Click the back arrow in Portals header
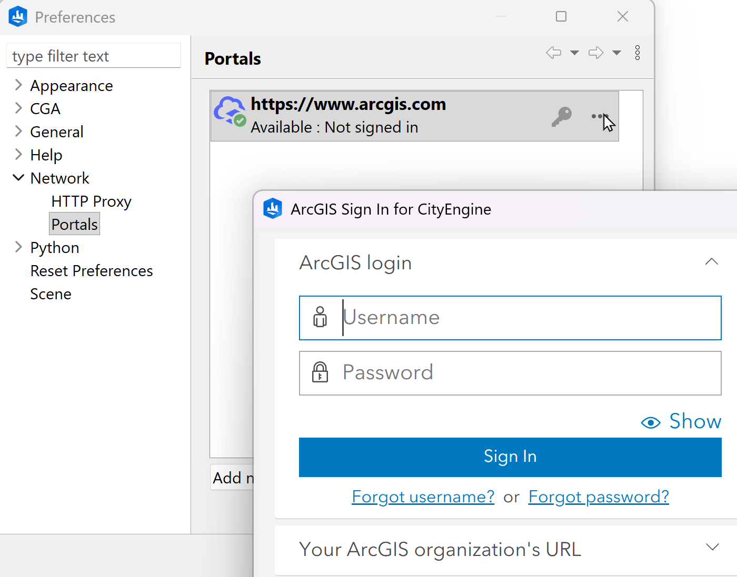 click(x=554, y=53)
